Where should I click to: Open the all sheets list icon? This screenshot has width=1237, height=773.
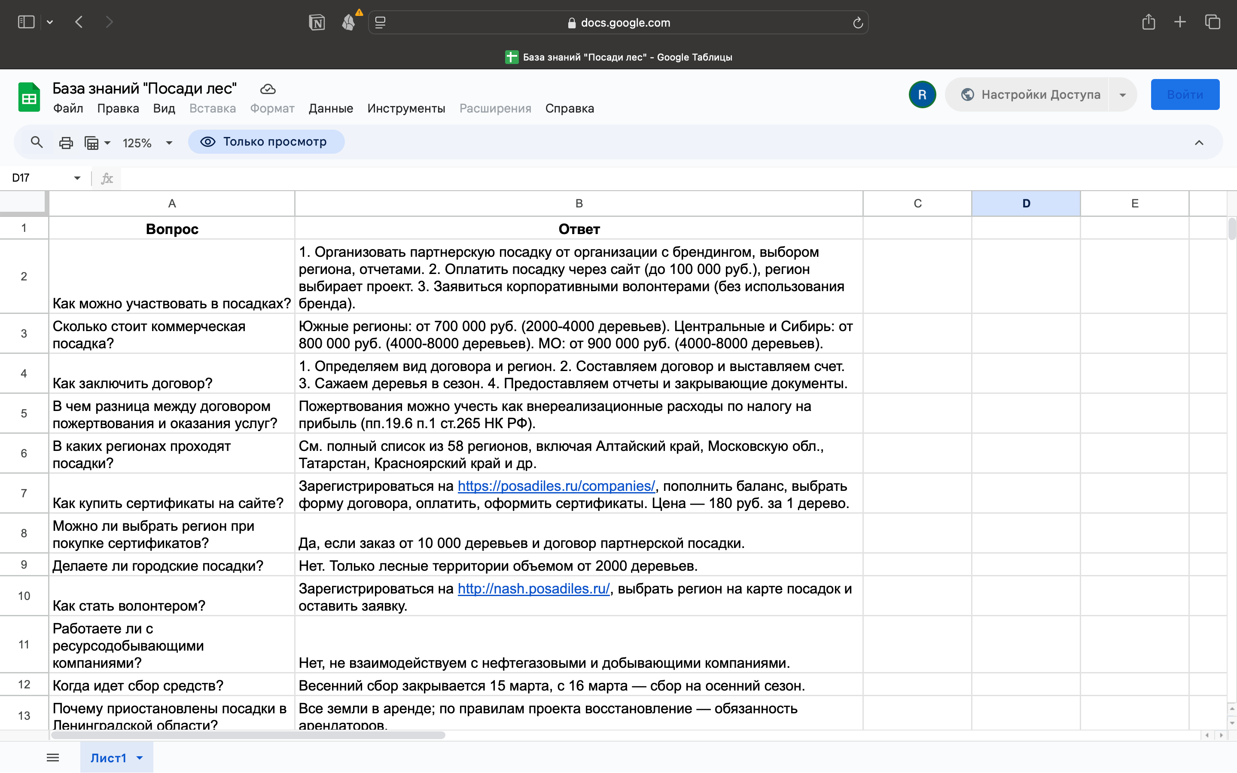pos(53,758)
